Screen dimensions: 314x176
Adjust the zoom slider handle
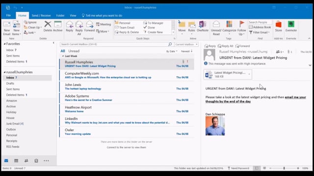coord(284,168)
